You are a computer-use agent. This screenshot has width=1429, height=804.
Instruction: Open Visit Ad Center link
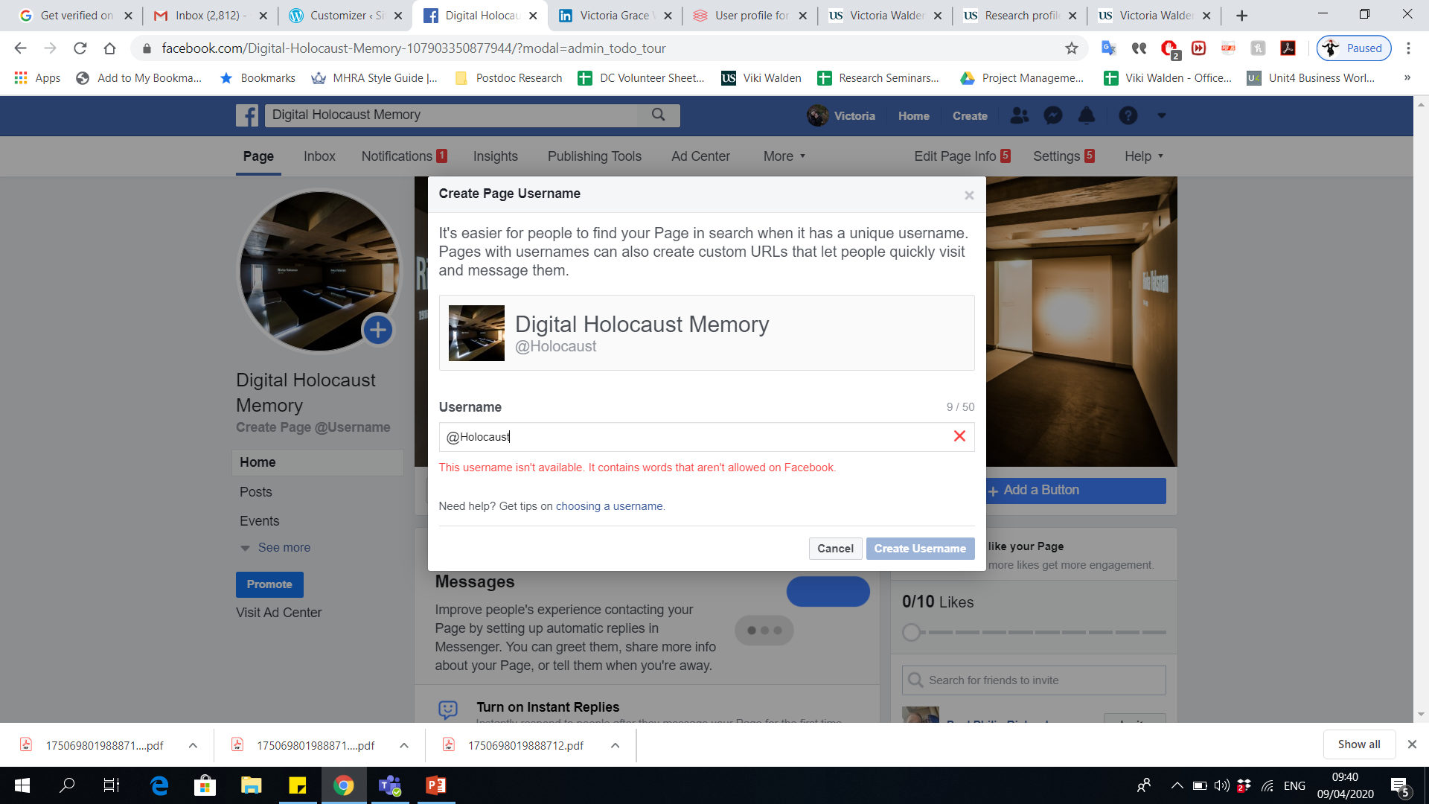click(279, 613)
